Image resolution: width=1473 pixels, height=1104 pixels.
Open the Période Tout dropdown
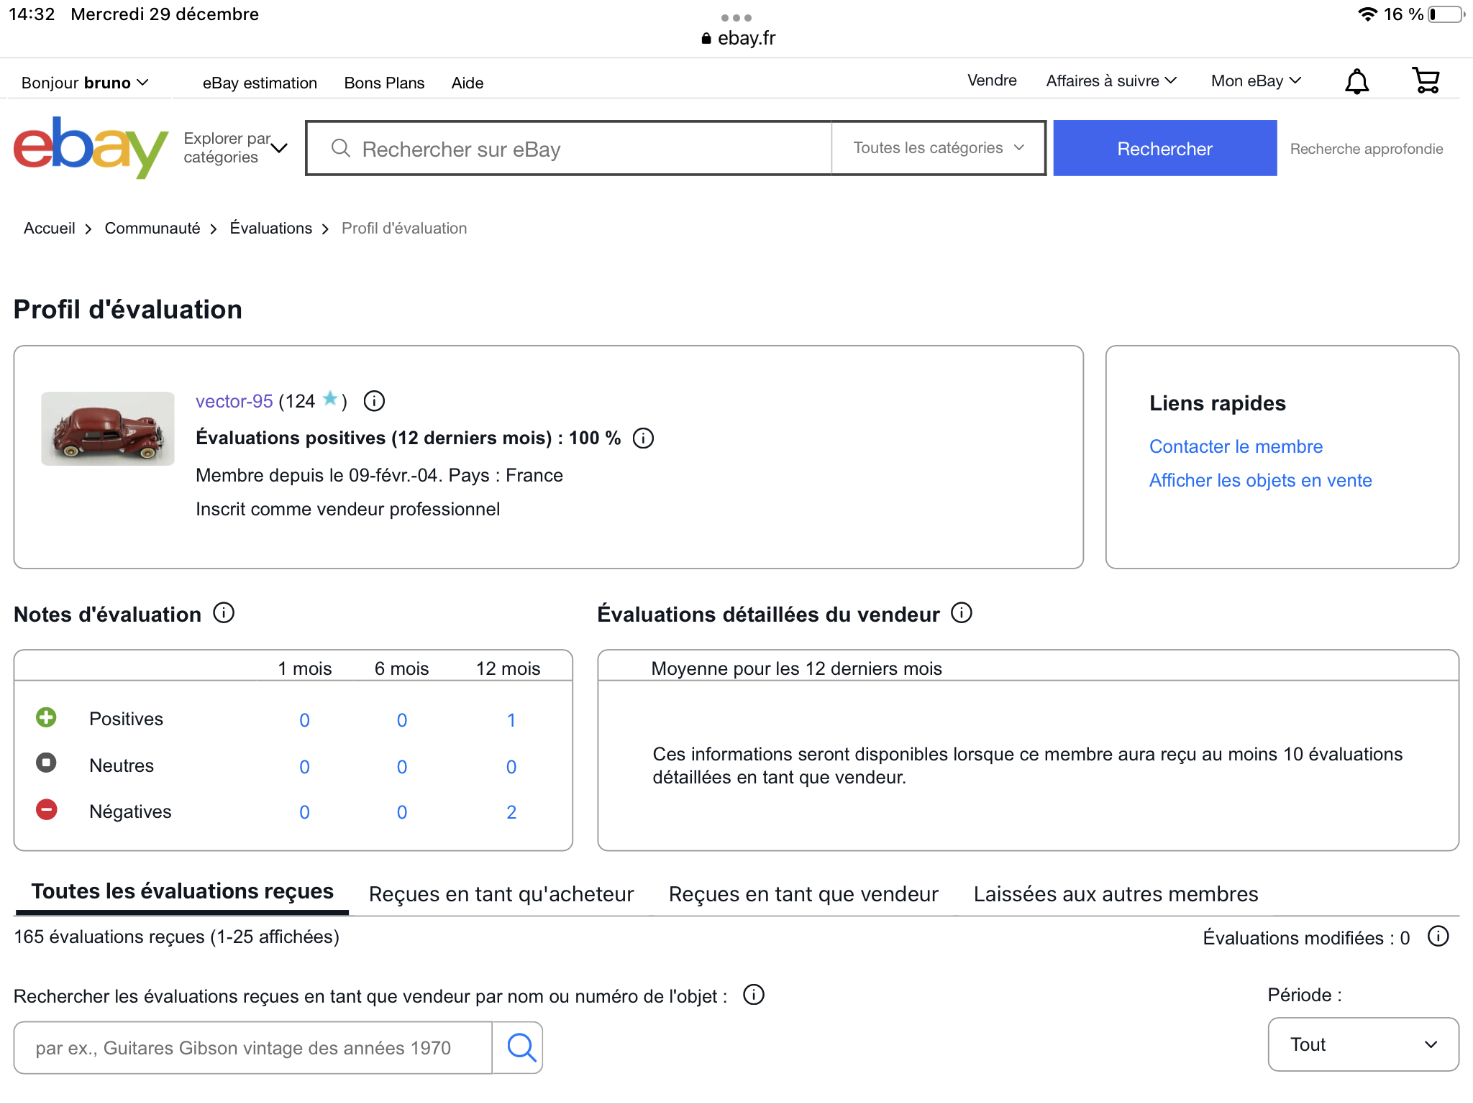coord(1362,1044)
